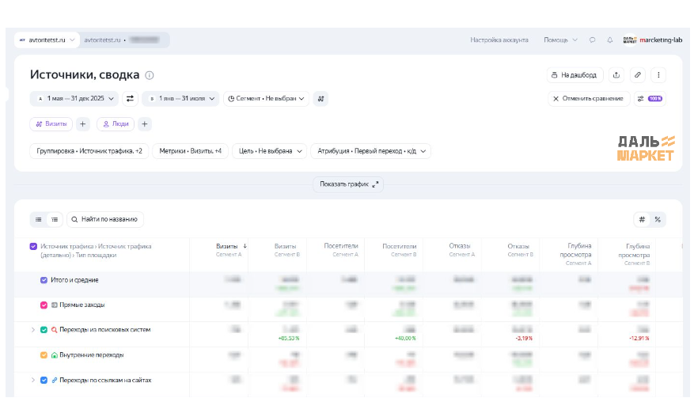Open the Группировка • Источник трафика selector

coord(89,151)
